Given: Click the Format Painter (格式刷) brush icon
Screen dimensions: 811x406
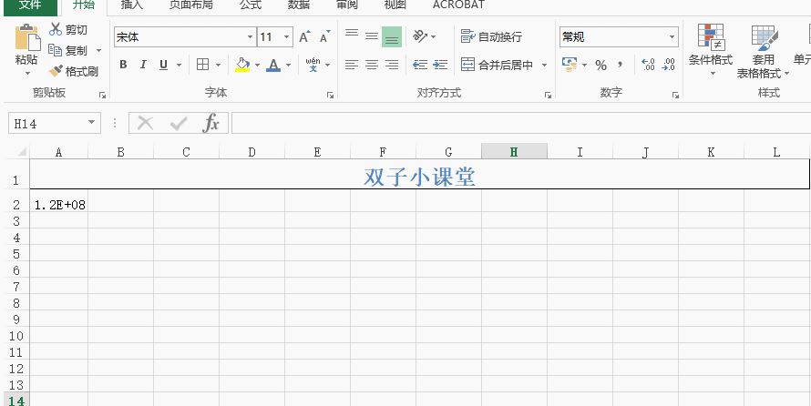Looking at the screenshot, I should (56, 71).
